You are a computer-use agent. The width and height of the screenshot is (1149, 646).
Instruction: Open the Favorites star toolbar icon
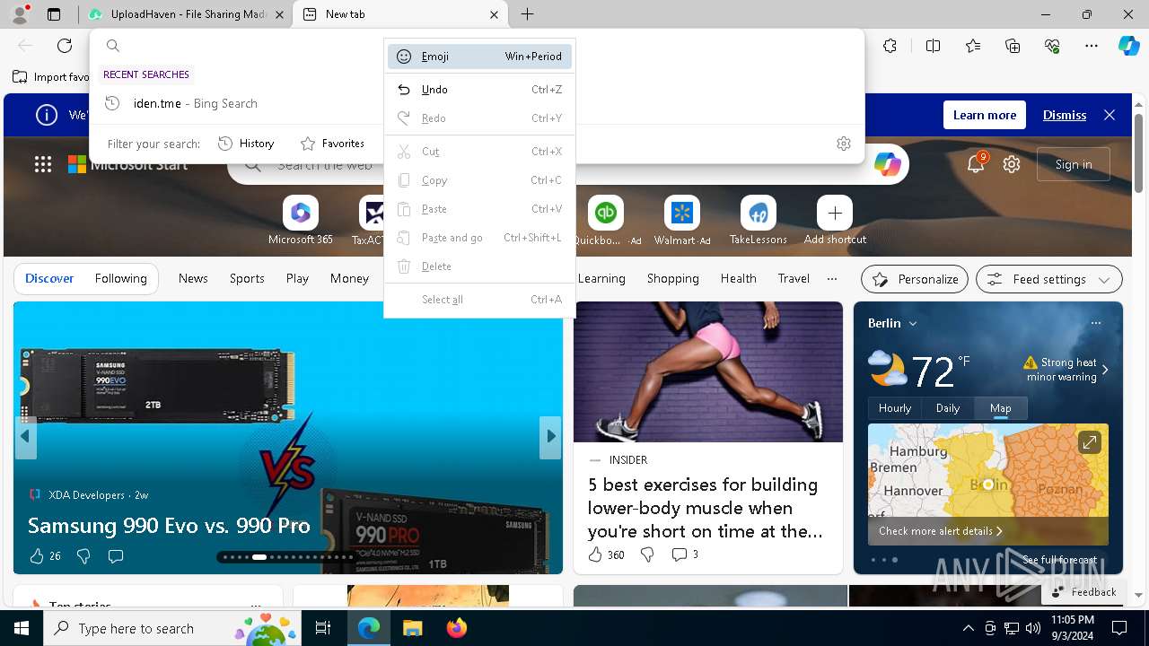pyautogui.click(x=973, y=46)
